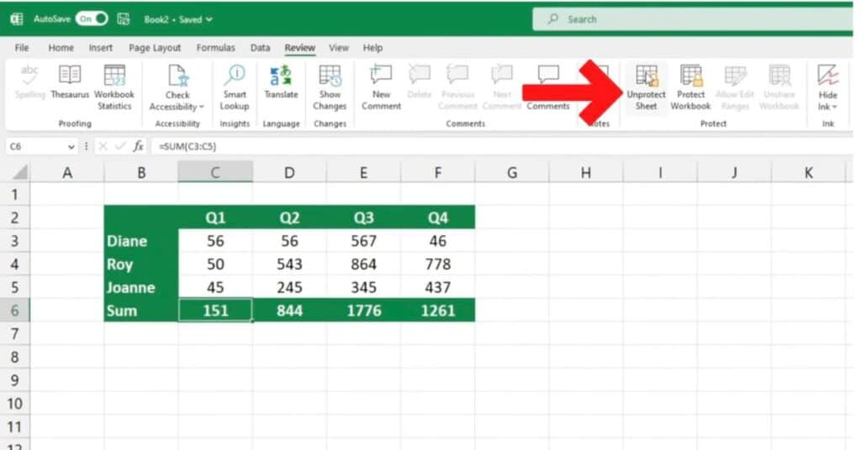861x450 pixels.
Task: Open the Spelling checker
Action: (29, 82)
